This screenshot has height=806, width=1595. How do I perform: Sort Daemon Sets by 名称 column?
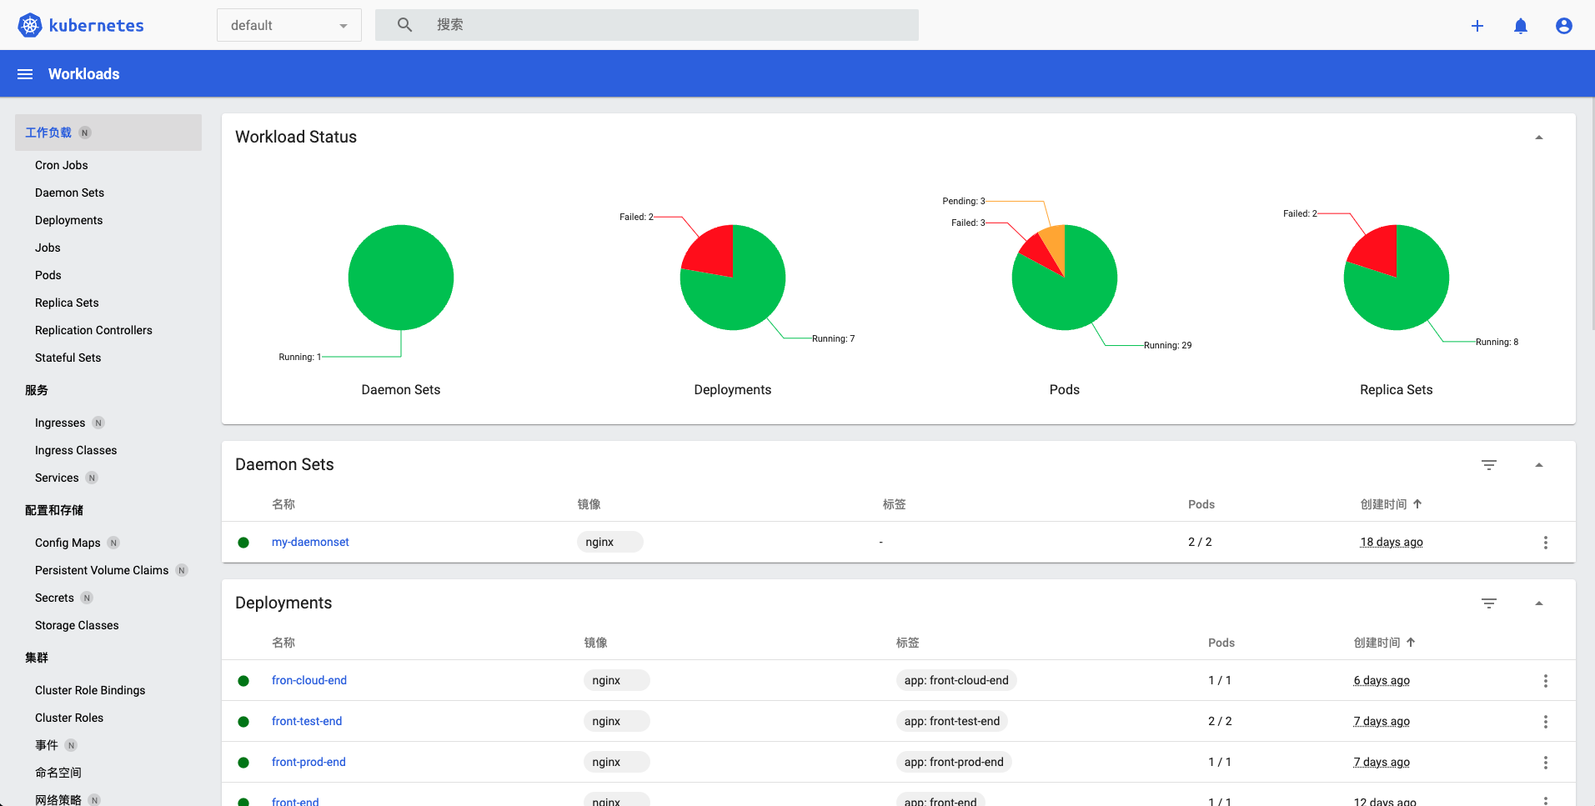(x=283, y=504)
